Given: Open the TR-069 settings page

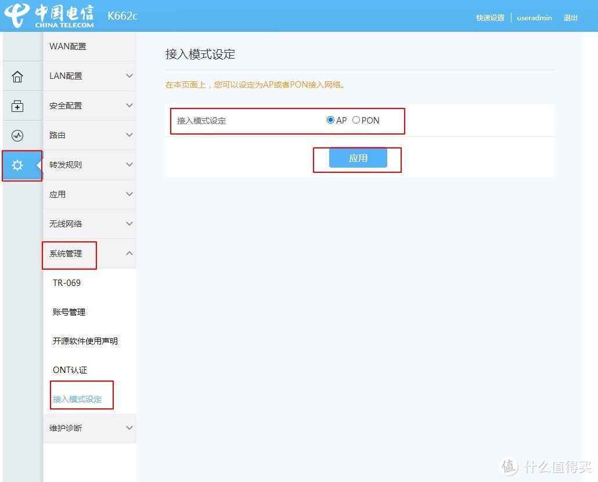Looking at the screenshot, I should pyautogui.click(x=66, y=283).
